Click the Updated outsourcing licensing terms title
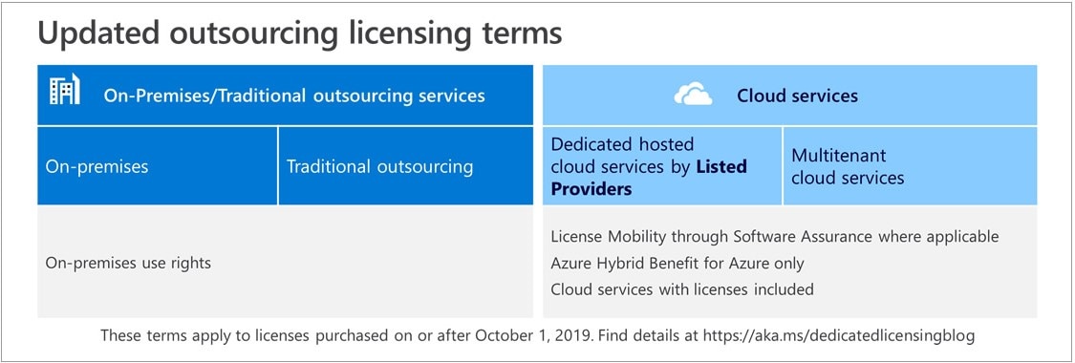Image resolution: width=1075 pixels, height=363 pixels. 300,34
